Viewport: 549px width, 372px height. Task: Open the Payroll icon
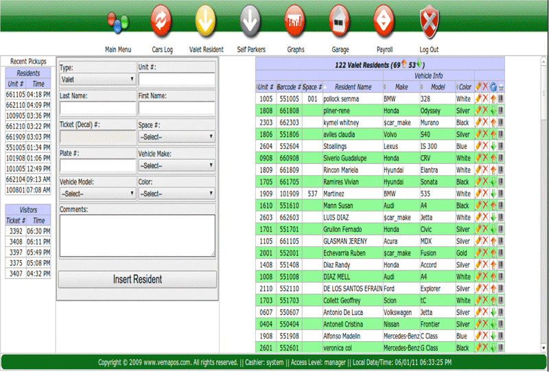(384, 21)
